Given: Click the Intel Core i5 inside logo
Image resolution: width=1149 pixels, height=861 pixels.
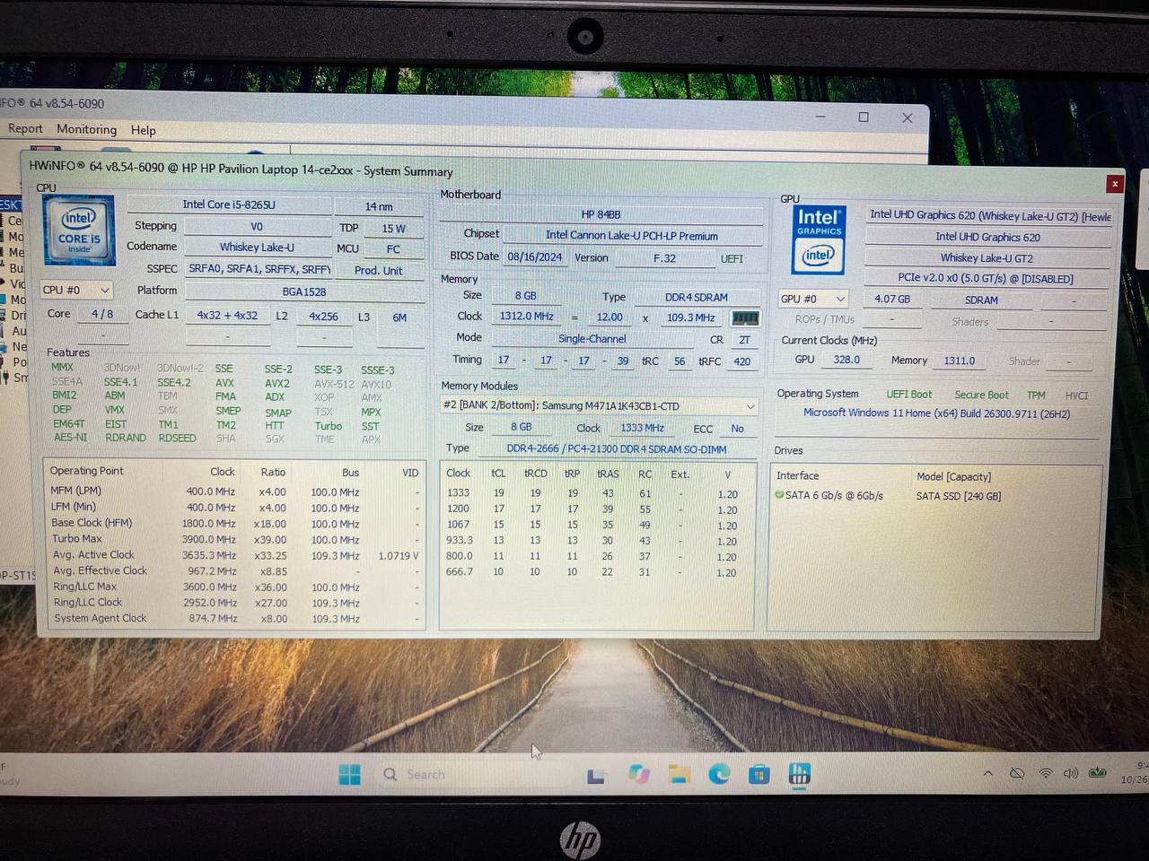Looking at the screenshot, I should (79, 230).
